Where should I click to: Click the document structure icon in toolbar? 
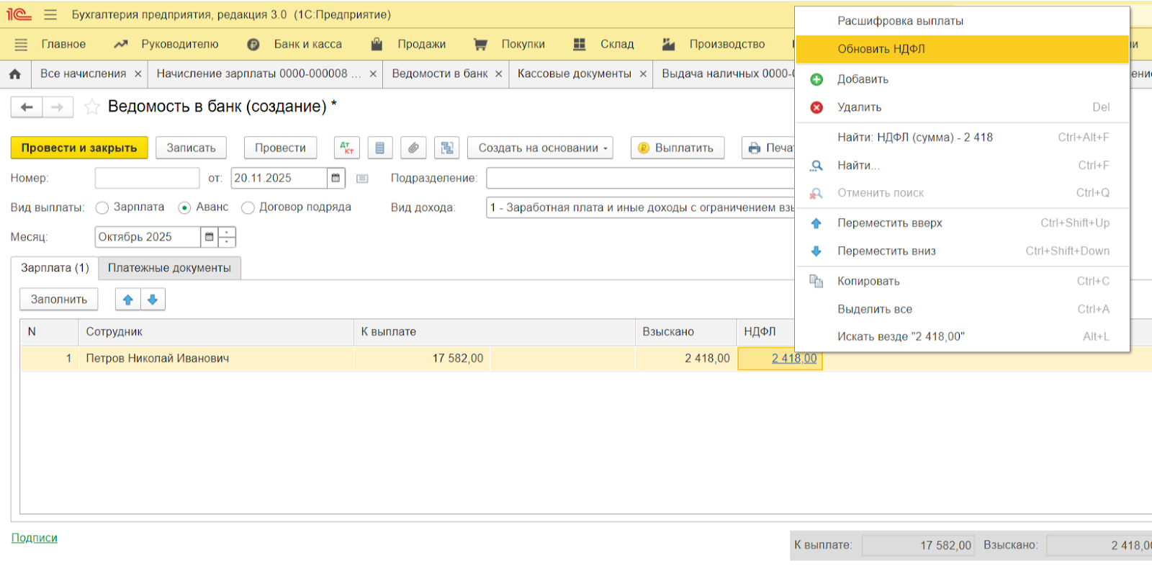(x=446, y=148)
